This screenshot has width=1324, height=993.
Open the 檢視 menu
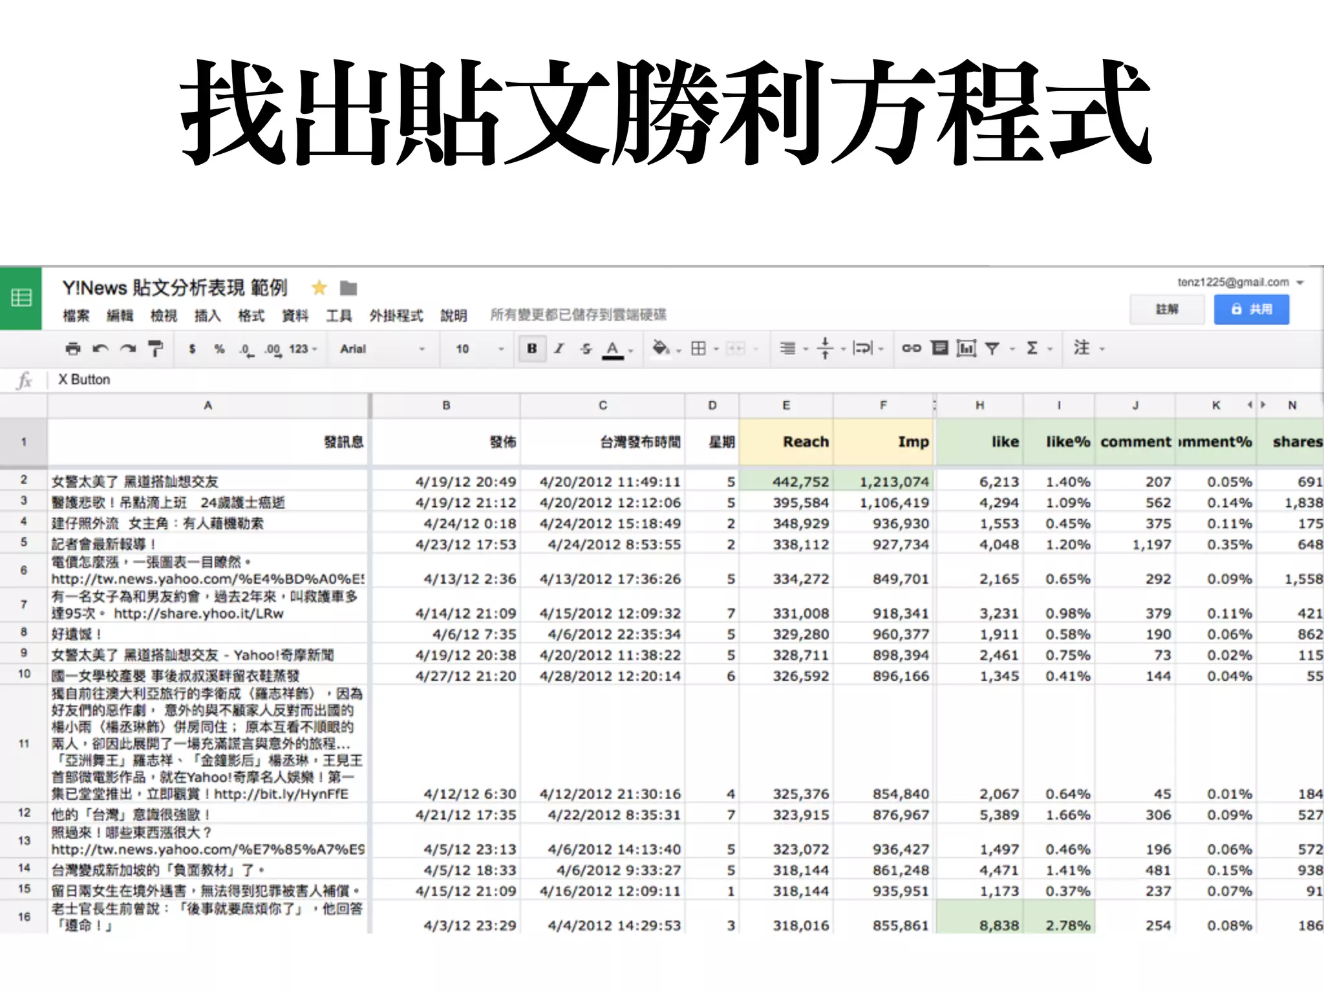click(164, 315)
